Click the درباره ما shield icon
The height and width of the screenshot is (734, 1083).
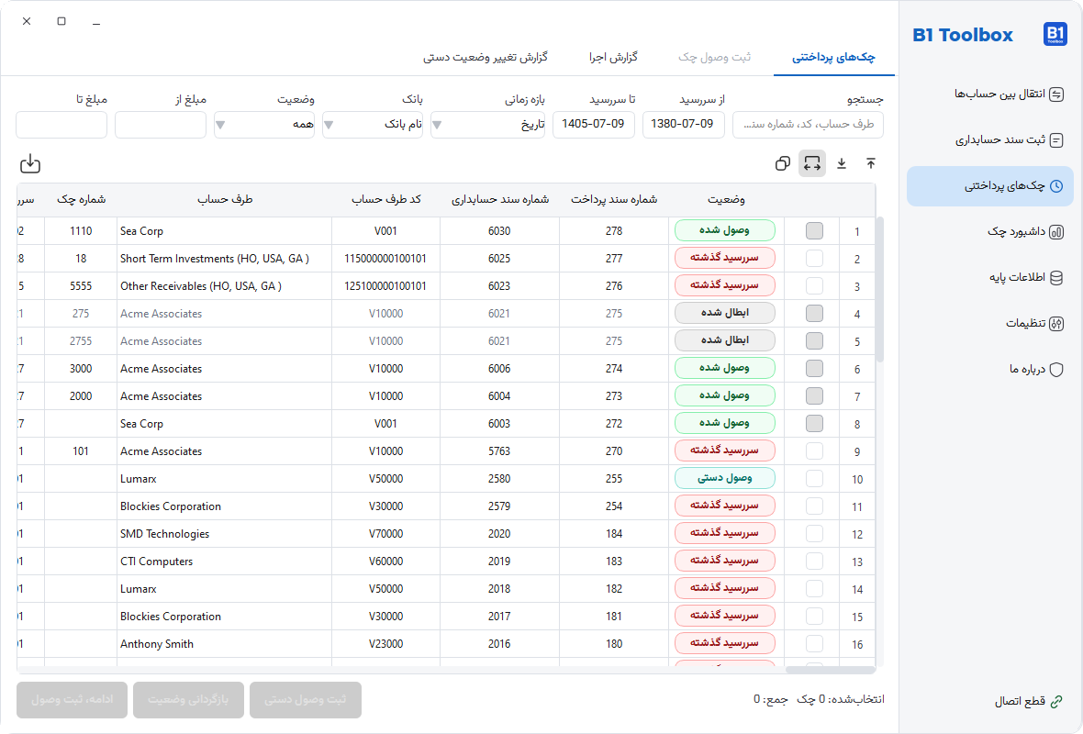pyautogui.click(x=1056, y=370)
